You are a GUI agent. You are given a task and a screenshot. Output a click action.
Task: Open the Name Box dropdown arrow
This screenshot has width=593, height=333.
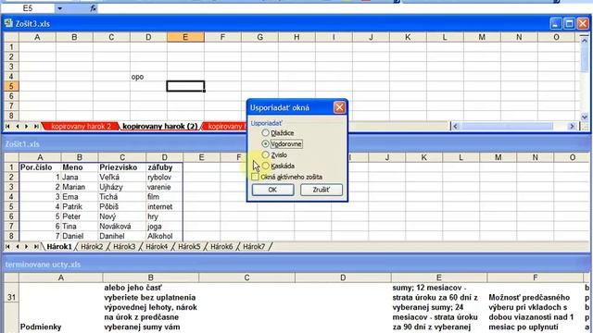click(59, 8)
